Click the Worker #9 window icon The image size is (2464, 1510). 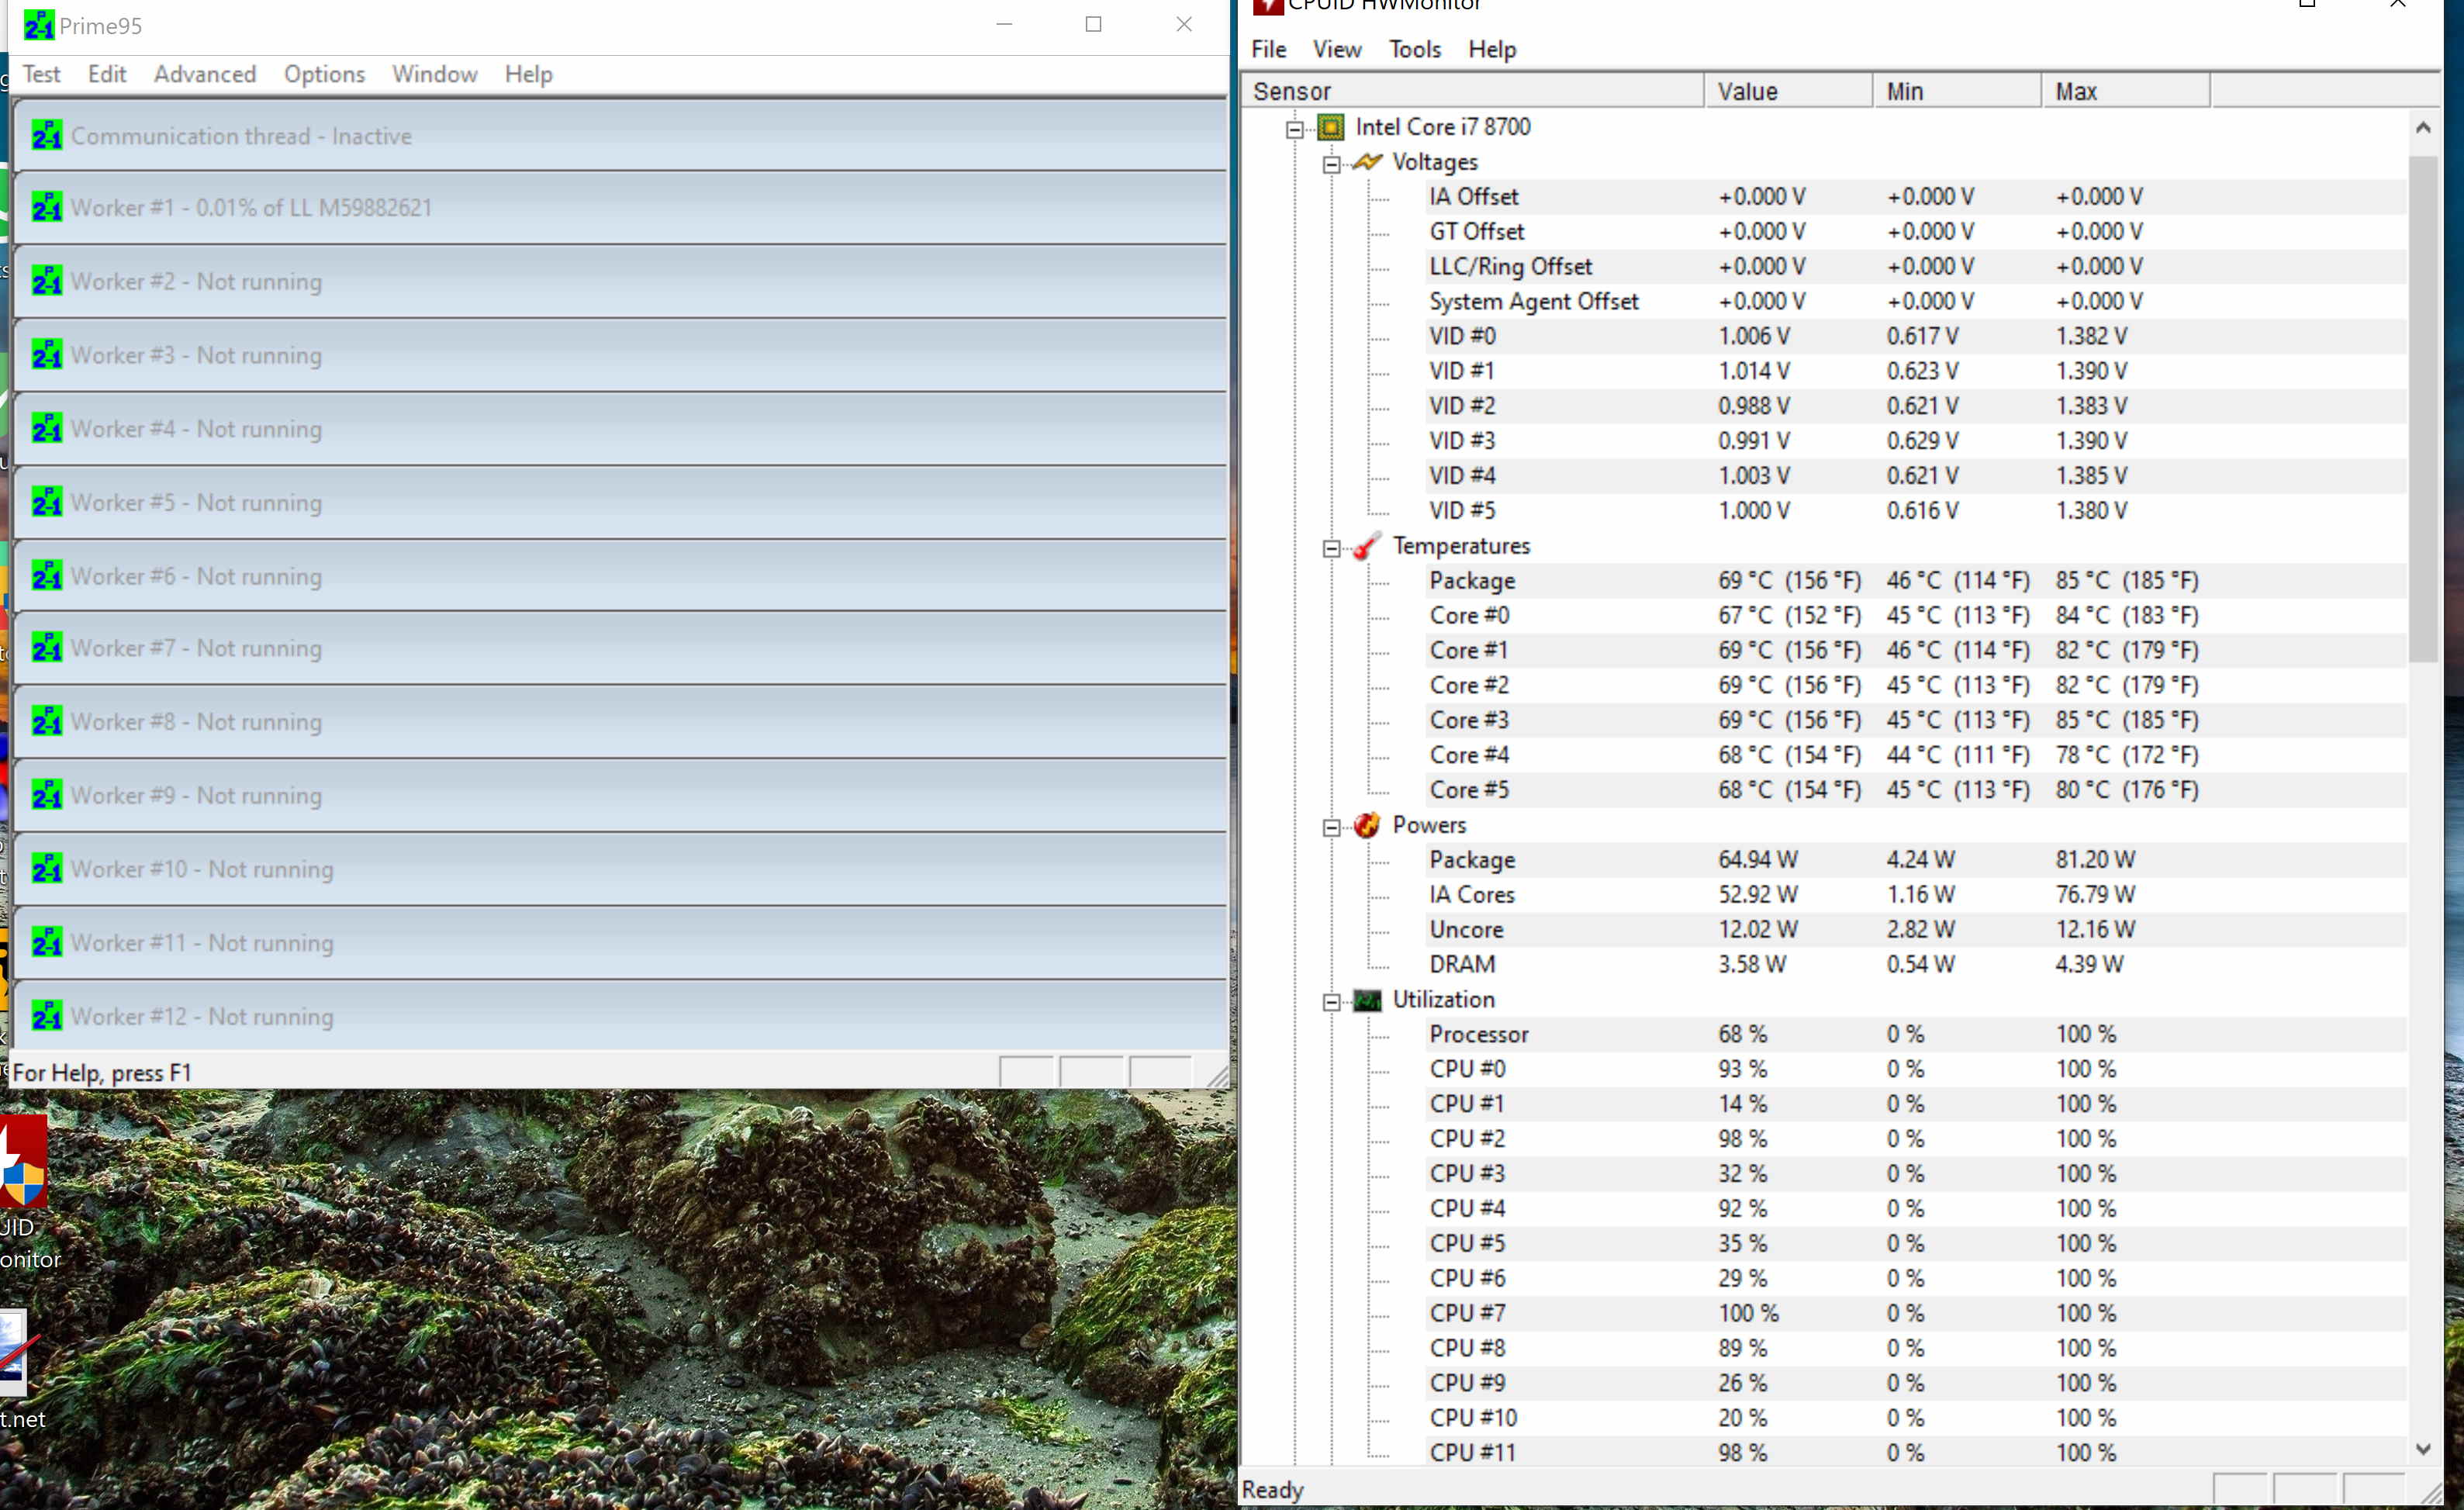(47, 795)
